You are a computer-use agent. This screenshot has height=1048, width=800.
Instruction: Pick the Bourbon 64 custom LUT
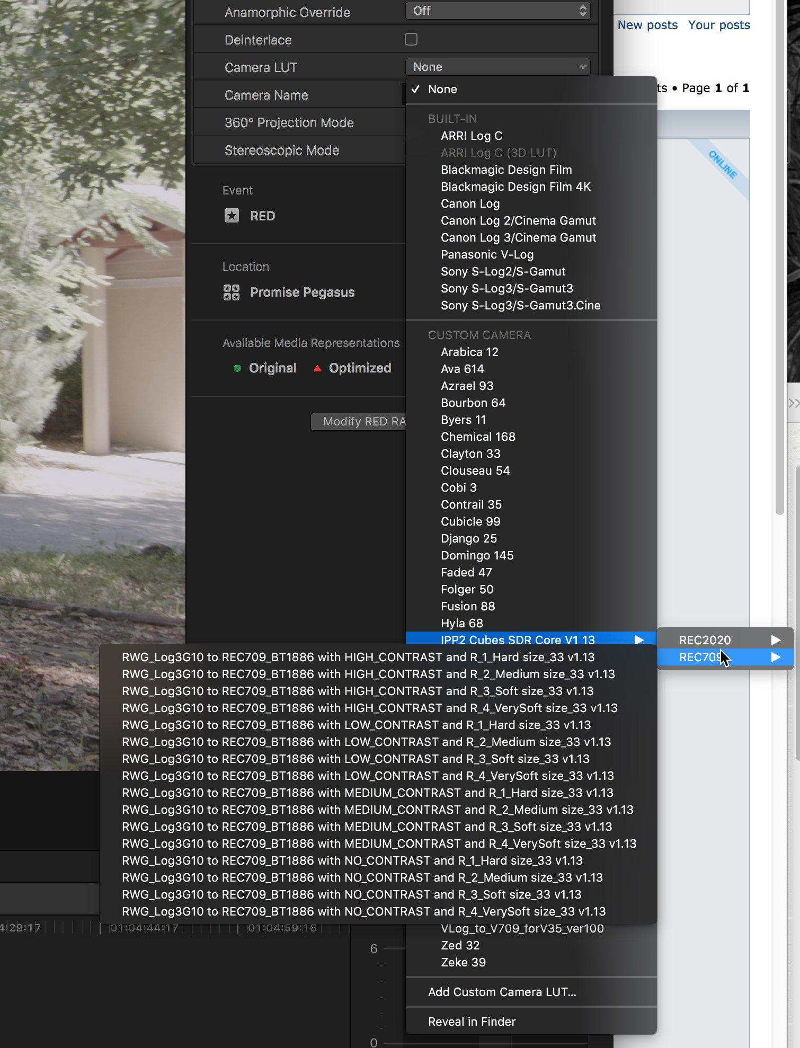[x=473, y=403]
